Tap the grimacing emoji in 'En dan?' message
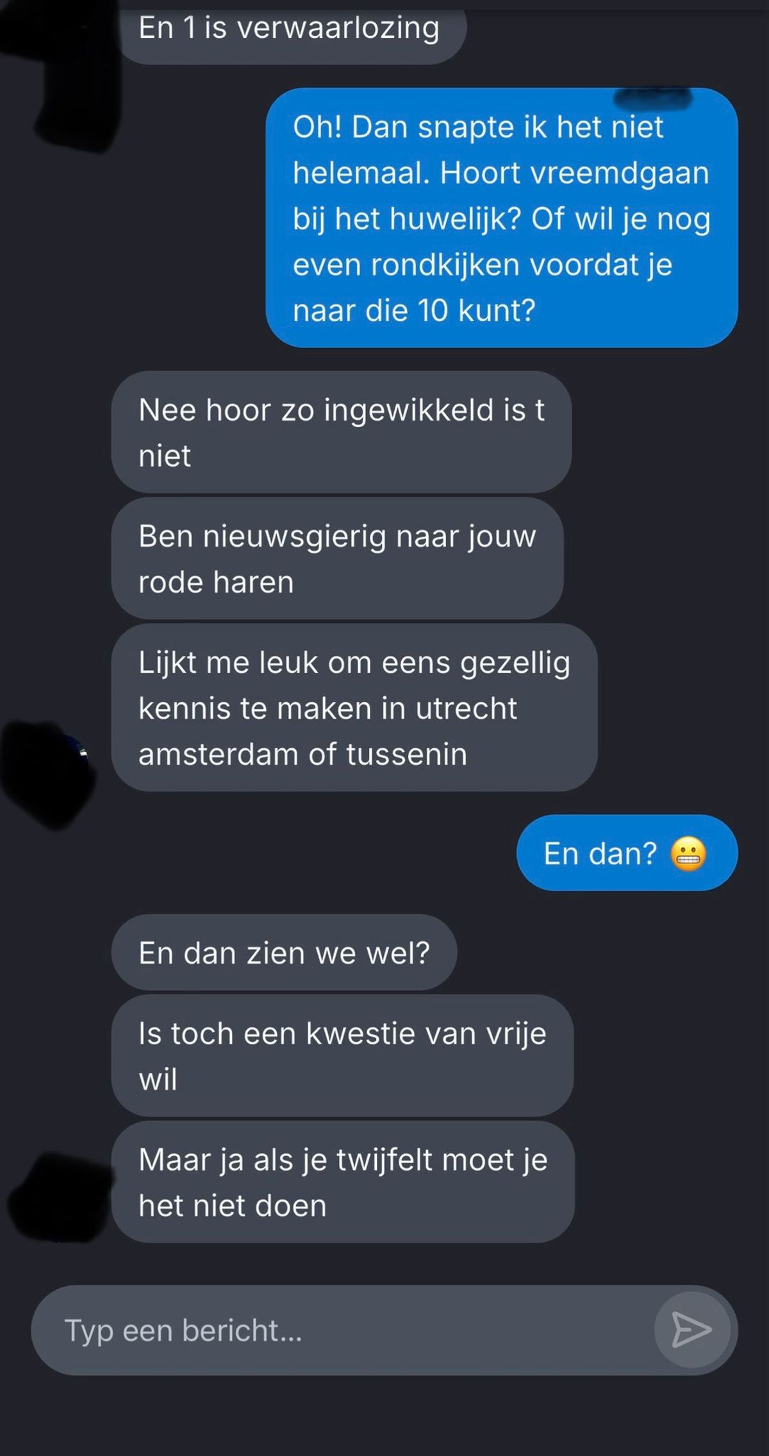This screenshot has width=769, height=1456. pos(688,854)
